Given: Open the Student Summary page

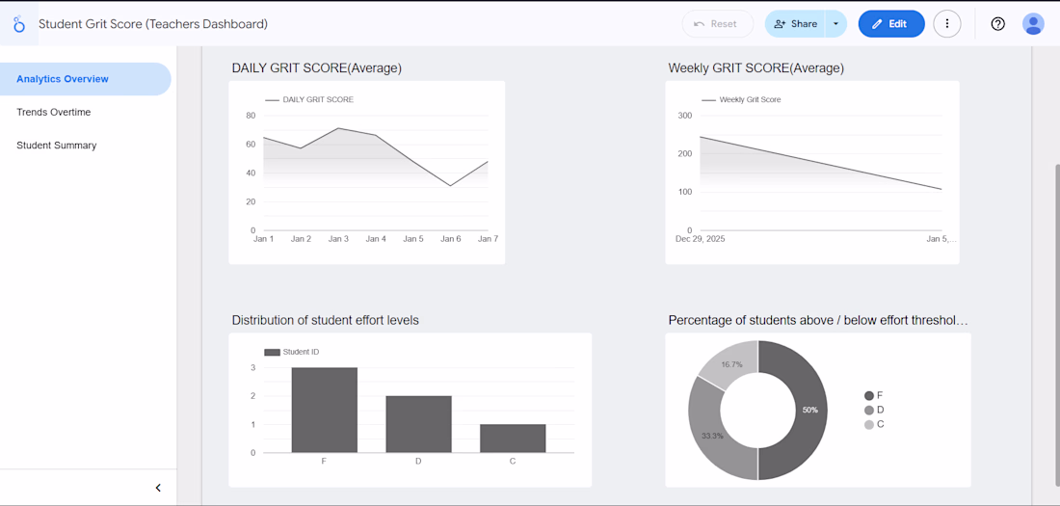Looking at the screenshot, I should point(57,146).
